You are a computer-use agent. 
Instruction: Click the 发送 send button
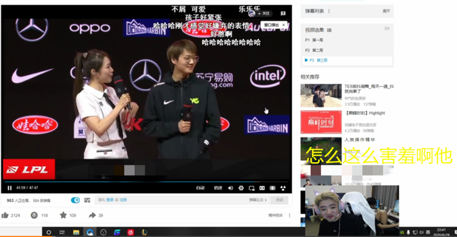pyautogui.click(x=280, y=200)
